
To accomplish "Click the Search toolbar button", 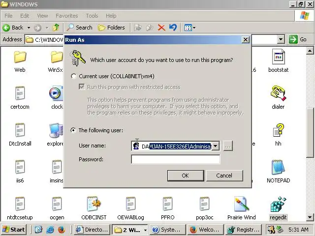I will point(80,28).
